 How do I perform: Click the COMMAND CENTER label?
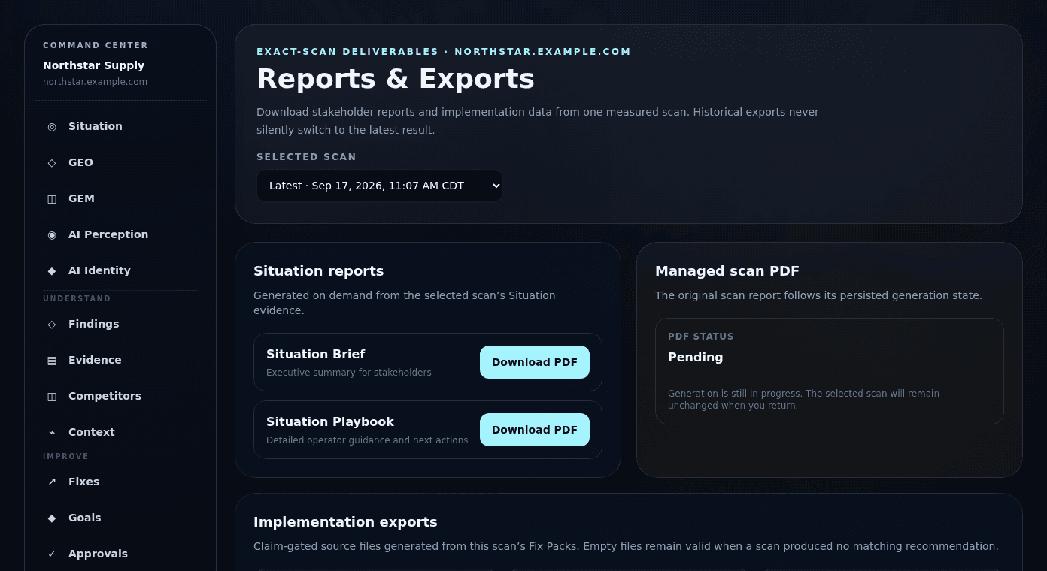pyautogui.click(x=96, y=45)
